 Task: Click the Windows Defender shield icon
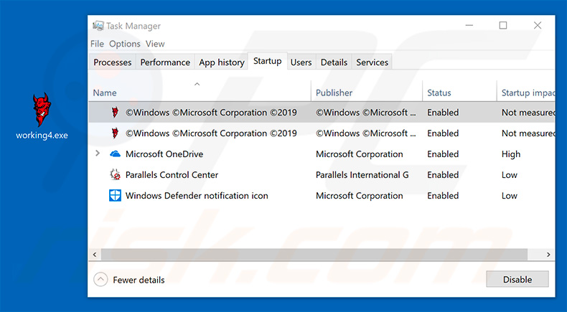pos(115,196)
